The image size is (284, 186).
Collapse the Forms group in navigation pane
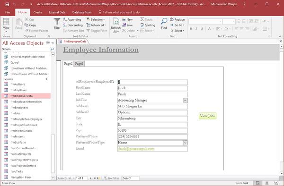tap(47, 79)
